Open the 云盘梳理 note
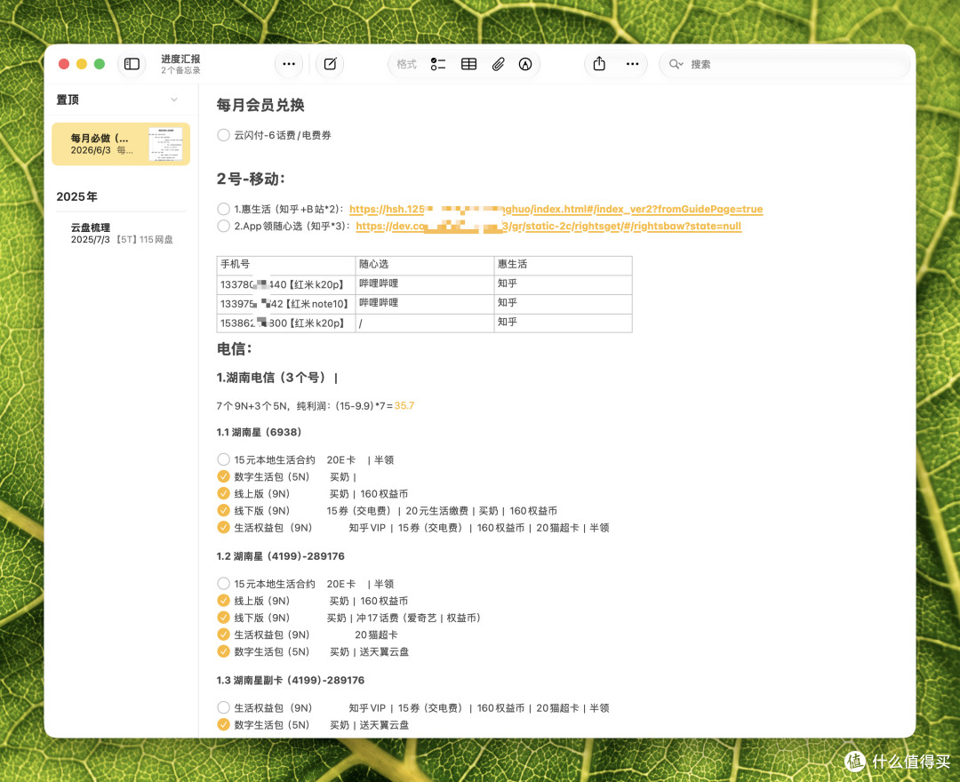 (121, 233)
